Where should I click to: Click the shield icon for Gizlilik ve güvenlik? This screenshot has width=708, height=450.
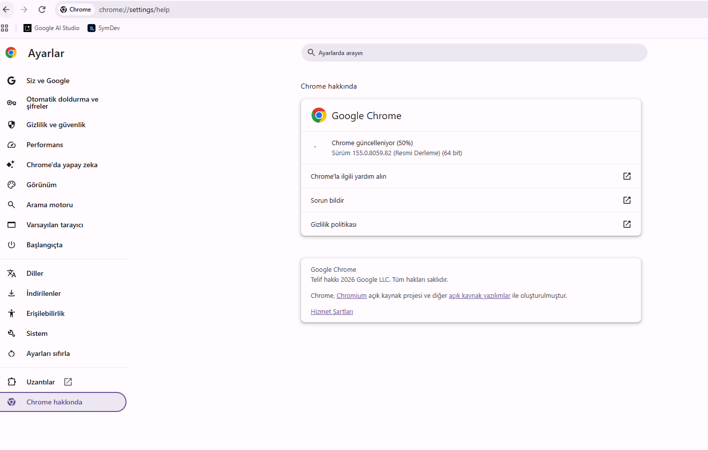click(x=11, y=125)
